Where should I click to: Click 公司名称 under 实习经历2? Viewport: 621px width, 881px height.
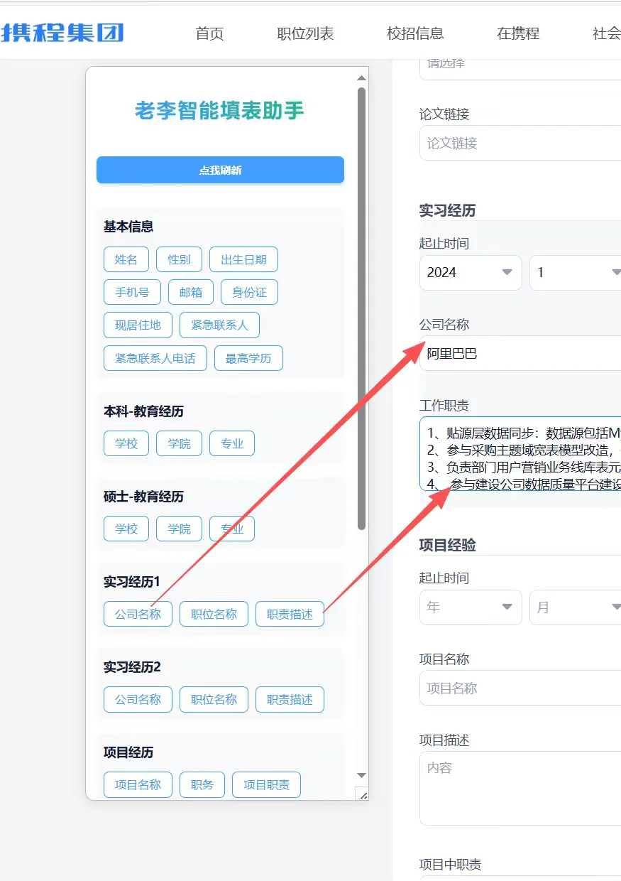coord(138,699)
